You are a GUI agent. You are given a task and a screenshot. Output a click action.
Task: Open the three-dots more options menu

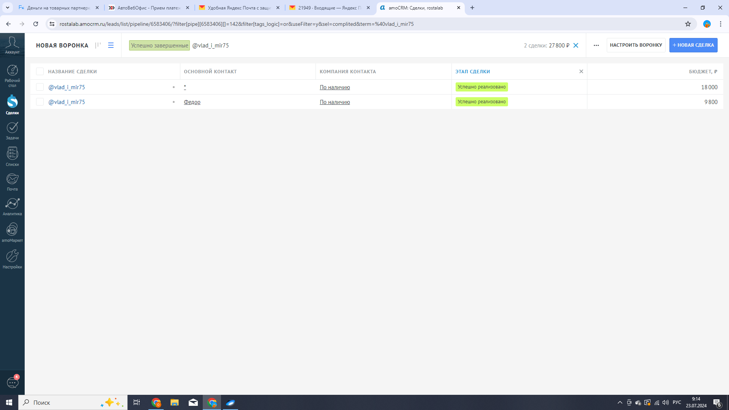pyautogui.click(x=596, y=45)
